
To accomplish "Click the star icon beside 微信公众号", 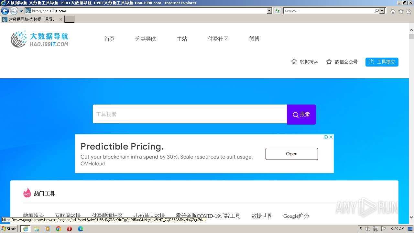I will tap(329, 61).
